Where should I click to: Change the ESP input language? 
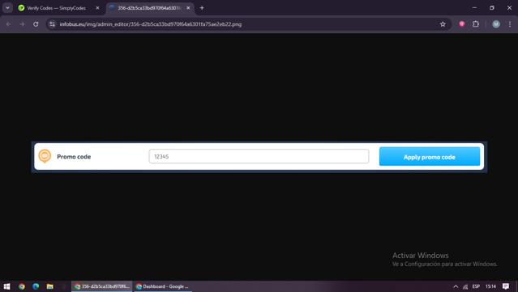pyautogui.click(x=476, y=286)
